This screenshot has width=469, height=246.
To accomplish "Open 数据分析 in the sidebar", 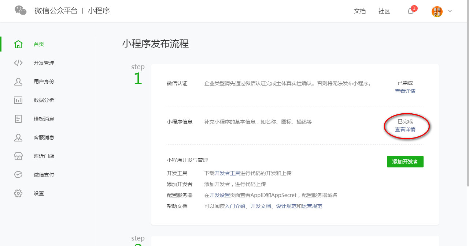I will click(44, 100).
